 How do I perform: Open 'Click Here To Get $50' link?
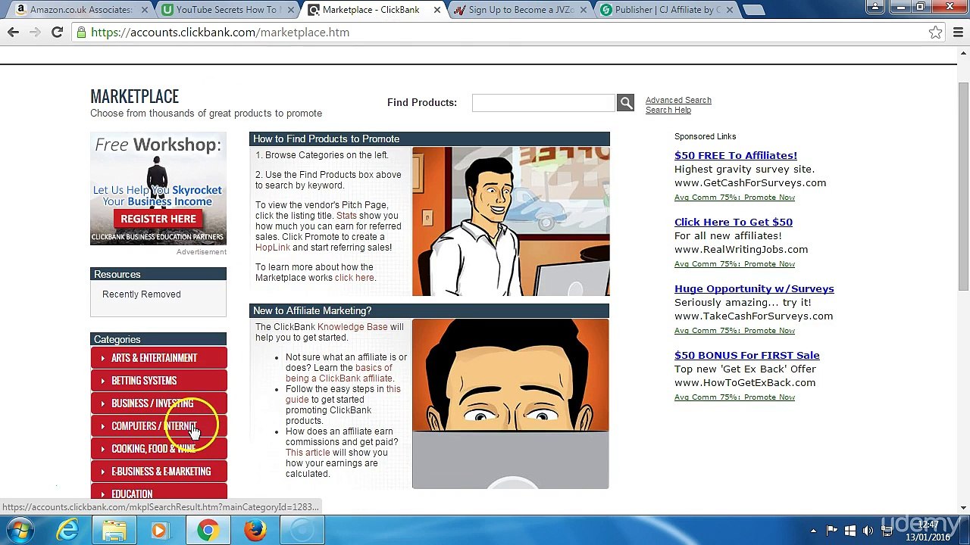tap(734, 222)
